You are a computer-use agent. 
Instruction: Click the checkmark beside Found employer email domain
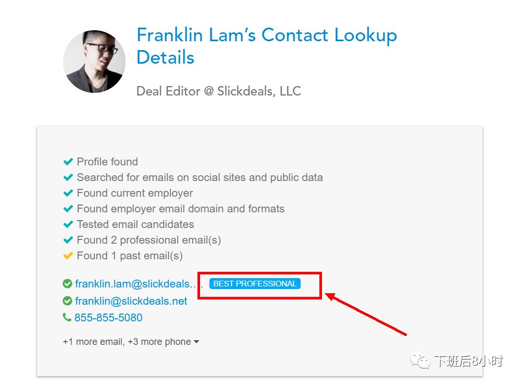68,209
